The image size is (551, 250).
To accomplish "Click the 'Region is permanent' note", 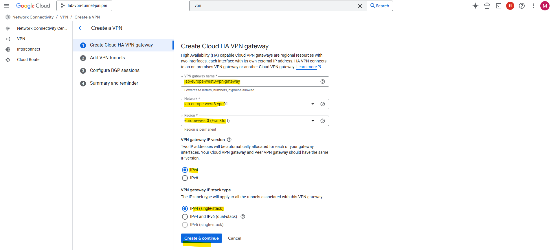I will click(200, 129).
